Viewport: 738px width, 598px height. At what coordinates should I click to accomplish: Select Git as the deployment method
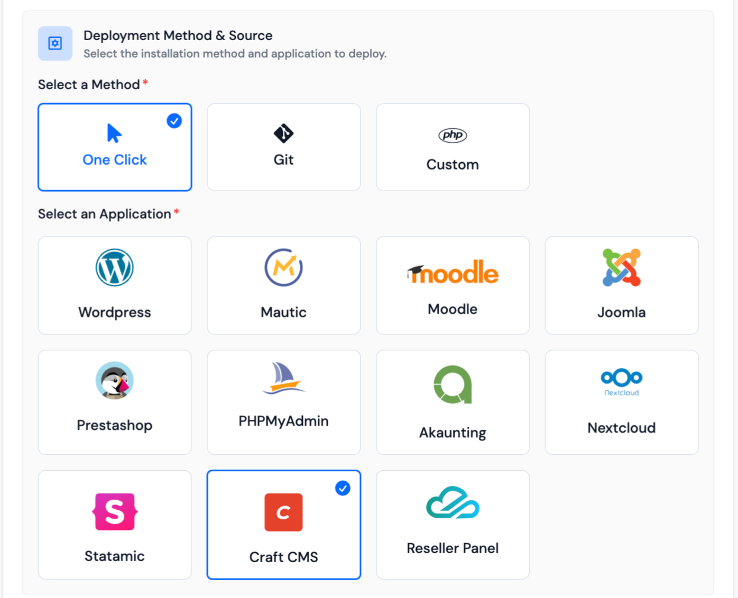(x=283, y=147)
